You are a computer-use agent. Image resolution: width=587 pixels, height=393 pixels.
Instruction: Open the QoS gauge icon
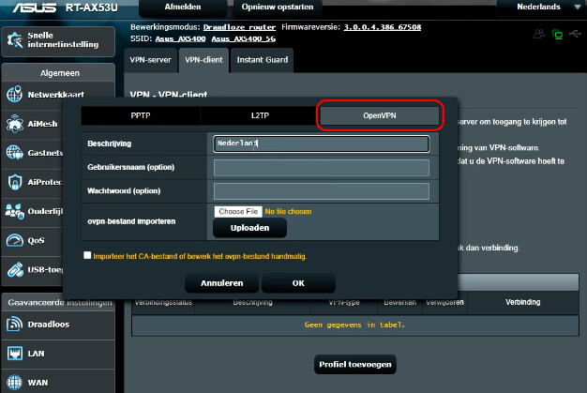15,240
